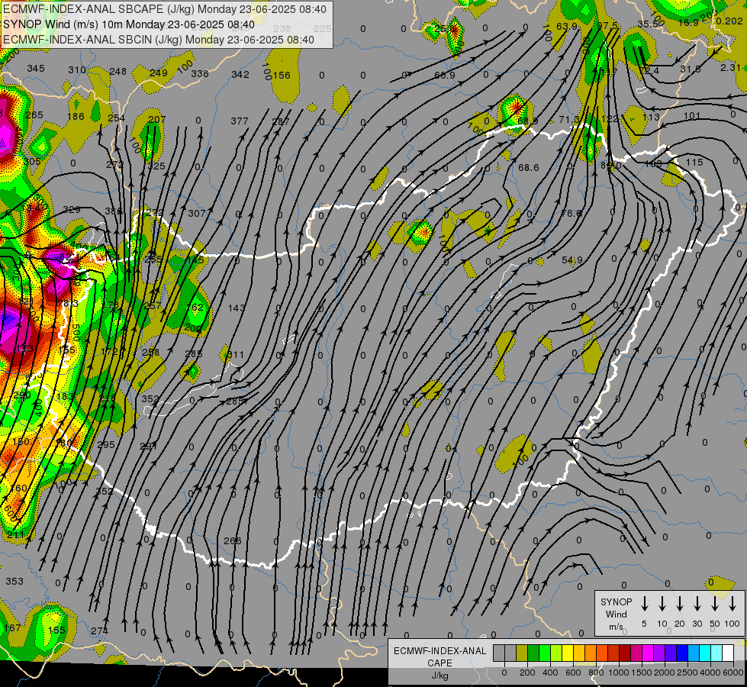The width and height of the screenshot is (747, 687).
Task: Click the map value 353
Action: tap(14, 582)
